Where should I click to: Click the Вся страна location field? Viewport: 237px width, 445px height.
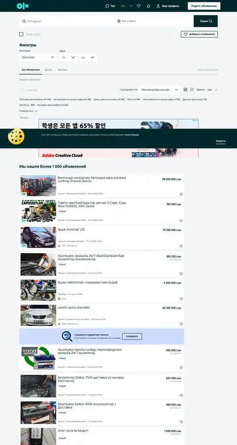click(154, 21)
